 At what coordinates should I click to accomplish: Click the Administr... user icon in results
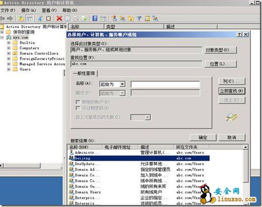pos(71,153)
